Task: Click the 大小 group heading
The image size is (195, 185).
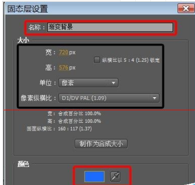Action: [x=23, y=41]
